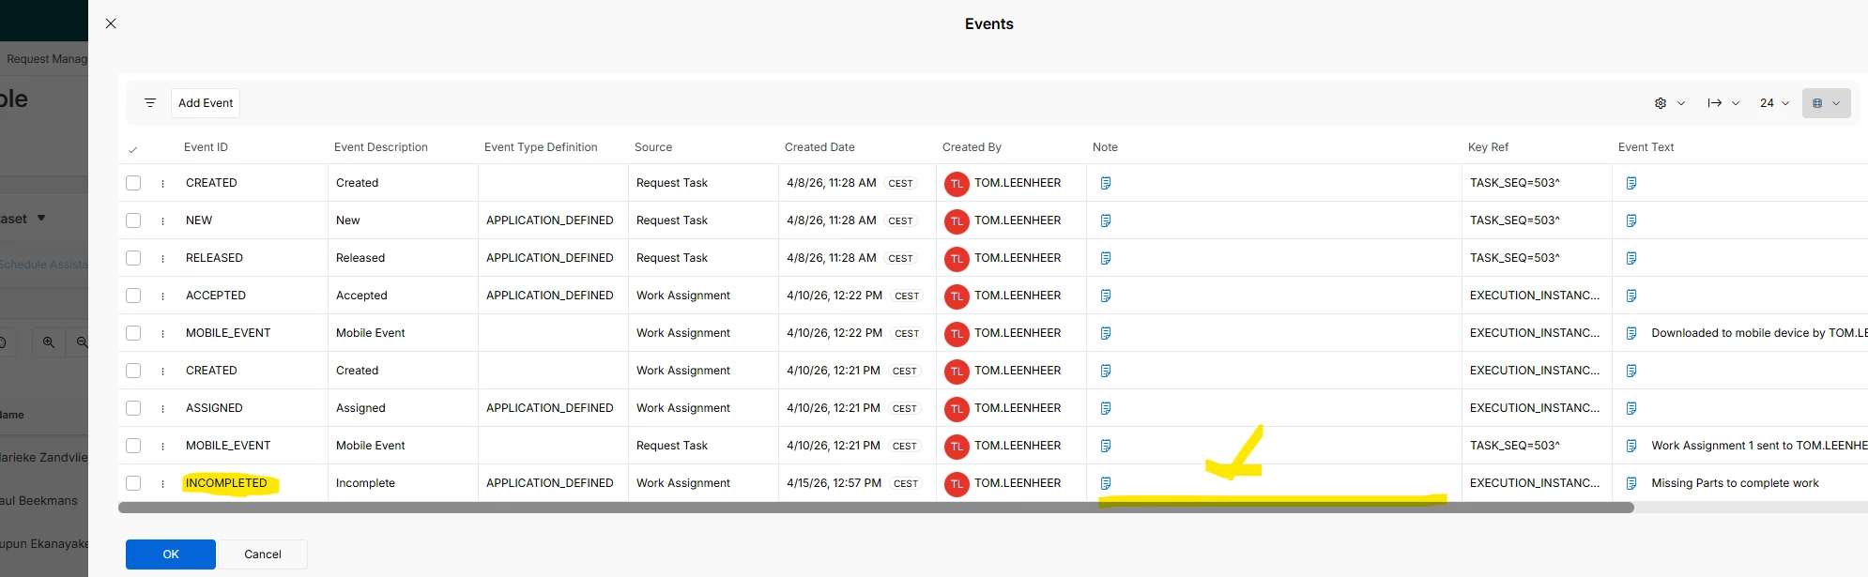Open Event Text icon for Downloaded to mobile row
Image resolution: width=1868 pixels, height=577 pixels.
click(x=1631, y=333)
